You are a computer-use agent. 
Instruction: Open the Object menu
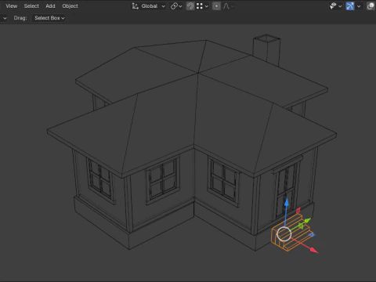tap(70, 6)
